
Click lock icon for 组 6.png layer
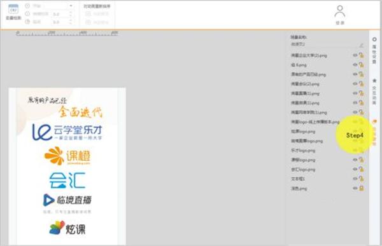[x=361, y=65]
